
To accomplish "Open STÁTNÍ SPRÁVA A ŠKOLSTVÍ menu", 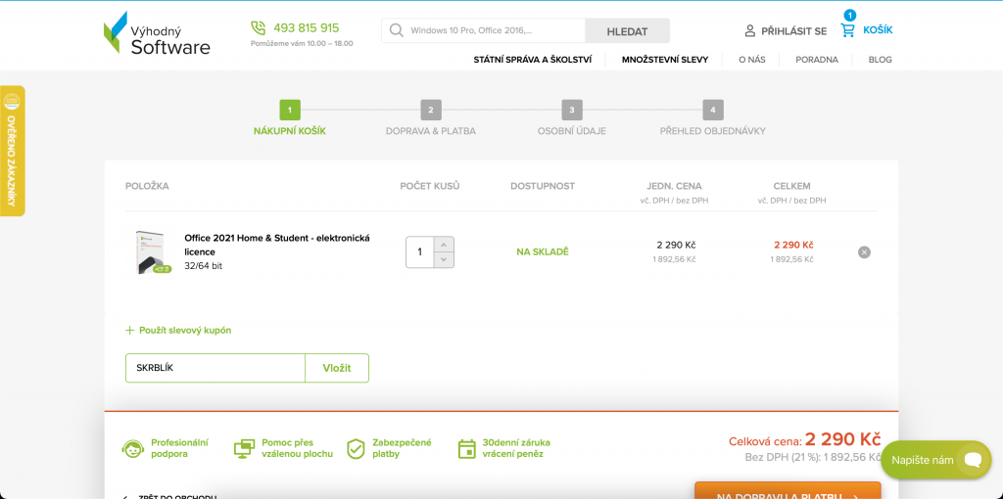I will [x=532, y=60].
